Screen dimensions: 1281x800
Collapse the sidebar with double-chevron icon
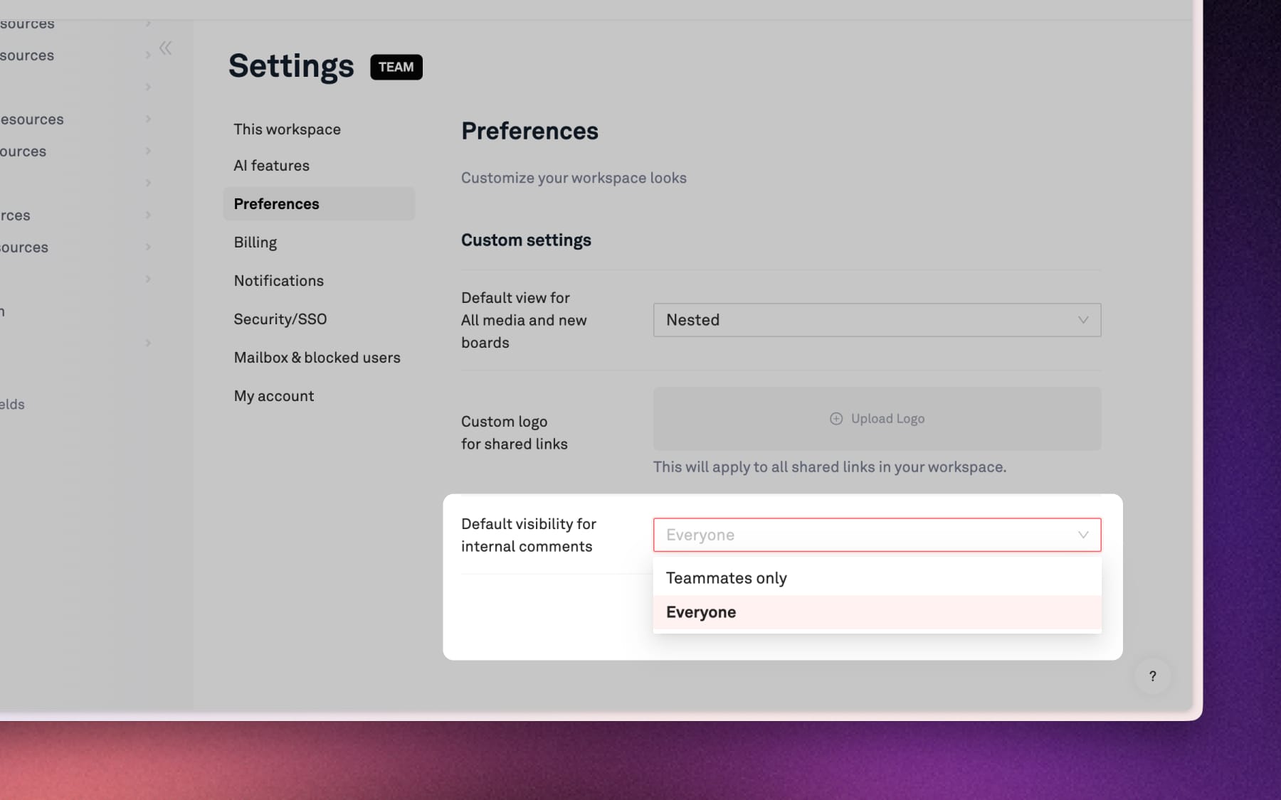point(165,48)
